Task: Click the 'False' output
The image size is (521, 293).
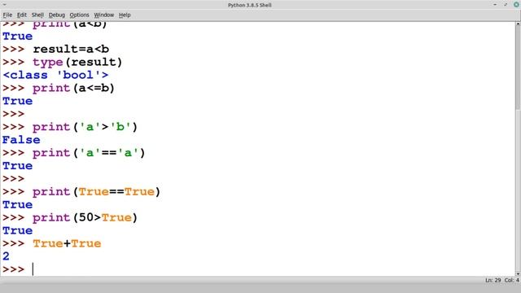Action: point(21,140)
